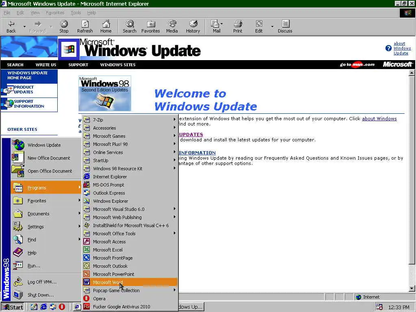Viewport: 416px width, 312px height.
Task: Open the Back button history dropdown arrow
Action: [x=24, y=27]
